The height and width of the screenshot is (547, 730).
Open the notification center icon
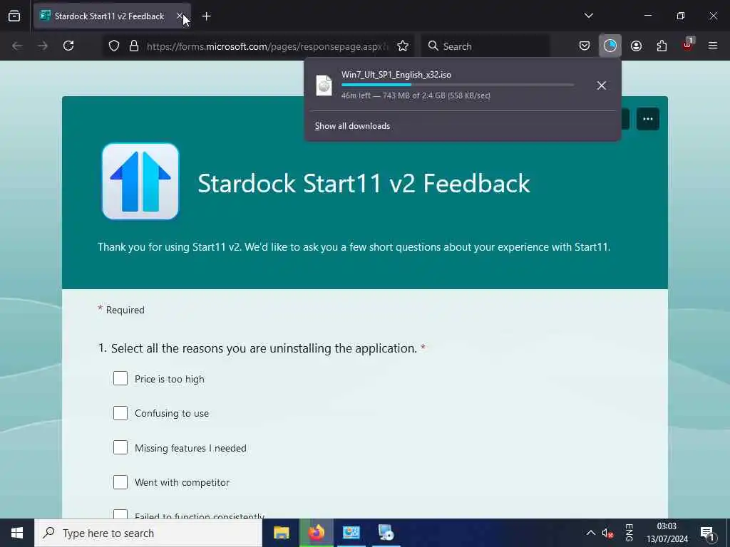click(x=707, y=533)
